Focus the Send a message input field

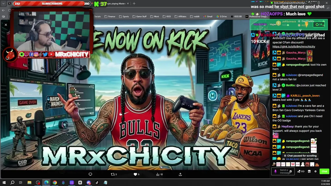tap(283, 171)
